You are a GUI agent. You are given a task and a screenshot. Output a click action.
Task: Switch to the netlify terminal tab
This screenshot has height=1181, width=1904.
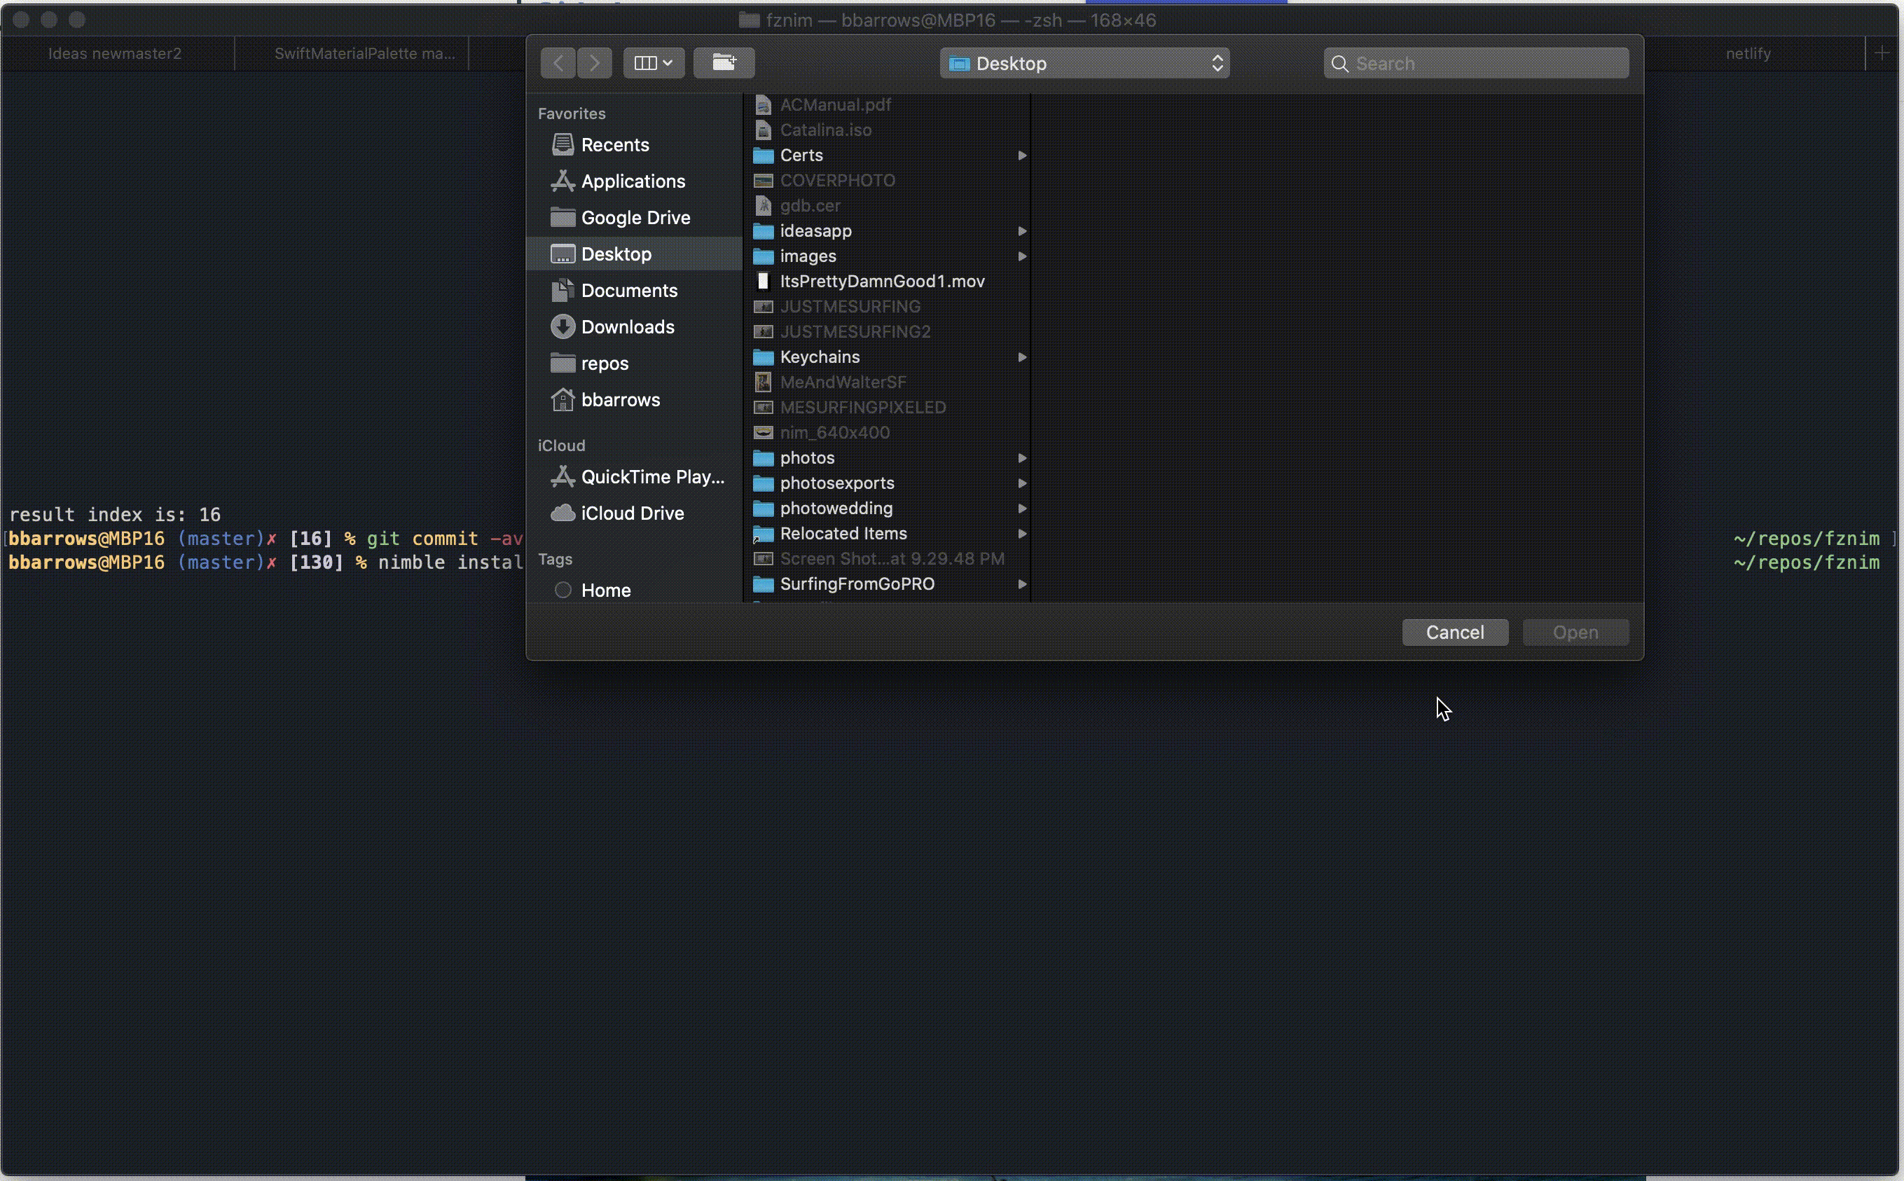pos(1748,53)
